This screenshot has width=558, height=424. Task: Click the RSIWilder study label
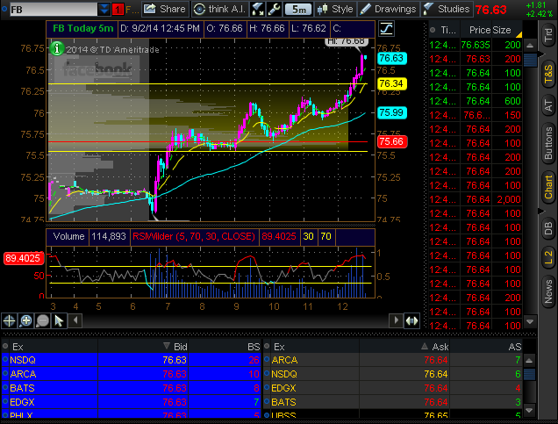point(194,236)
